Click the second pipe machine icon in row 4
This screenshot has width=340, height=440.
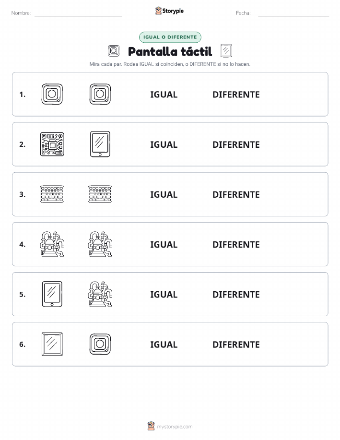click(100, 244)
